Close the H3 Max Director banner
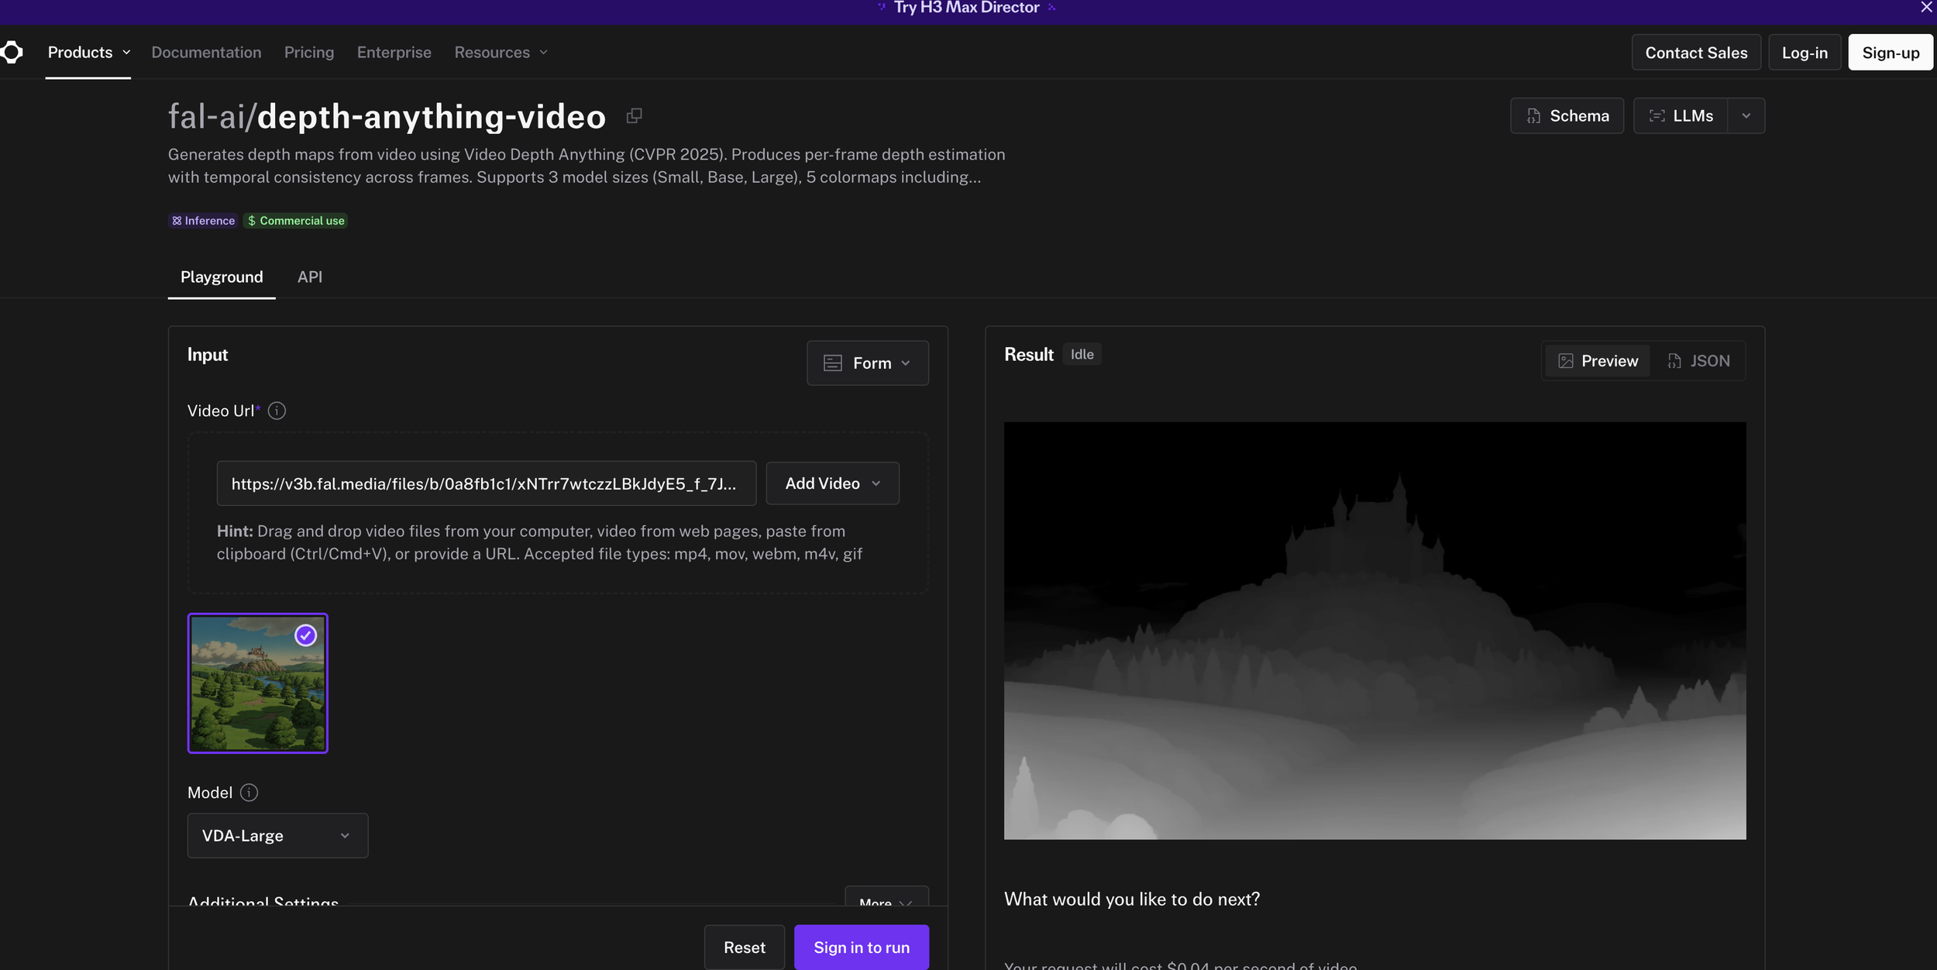 (1926, 8)
